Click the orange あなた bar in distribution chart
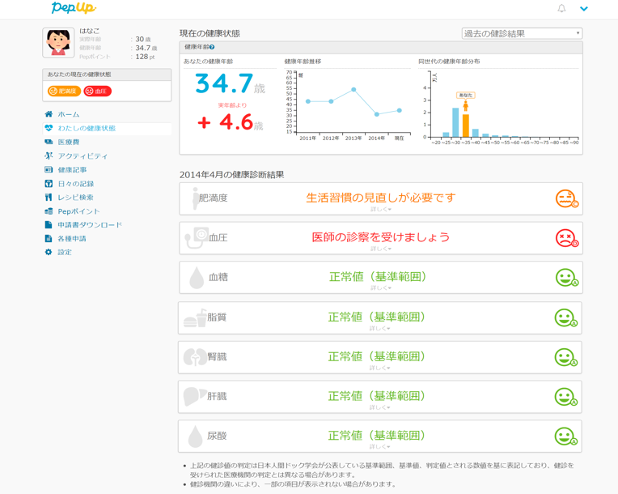The width and height of the screenshot is (618, 494). pyautogui.click(x=466, y=126)
